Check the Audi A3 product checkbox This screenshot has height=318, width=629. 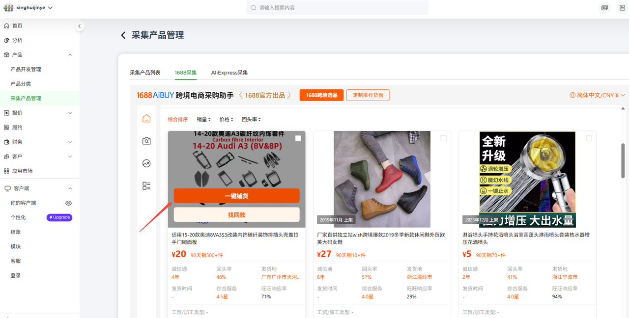point(298,138)
